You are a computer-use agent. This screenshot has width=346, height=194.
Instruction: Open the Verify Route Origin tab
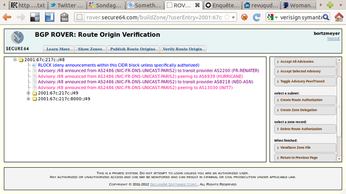click(x=183, y=49)
